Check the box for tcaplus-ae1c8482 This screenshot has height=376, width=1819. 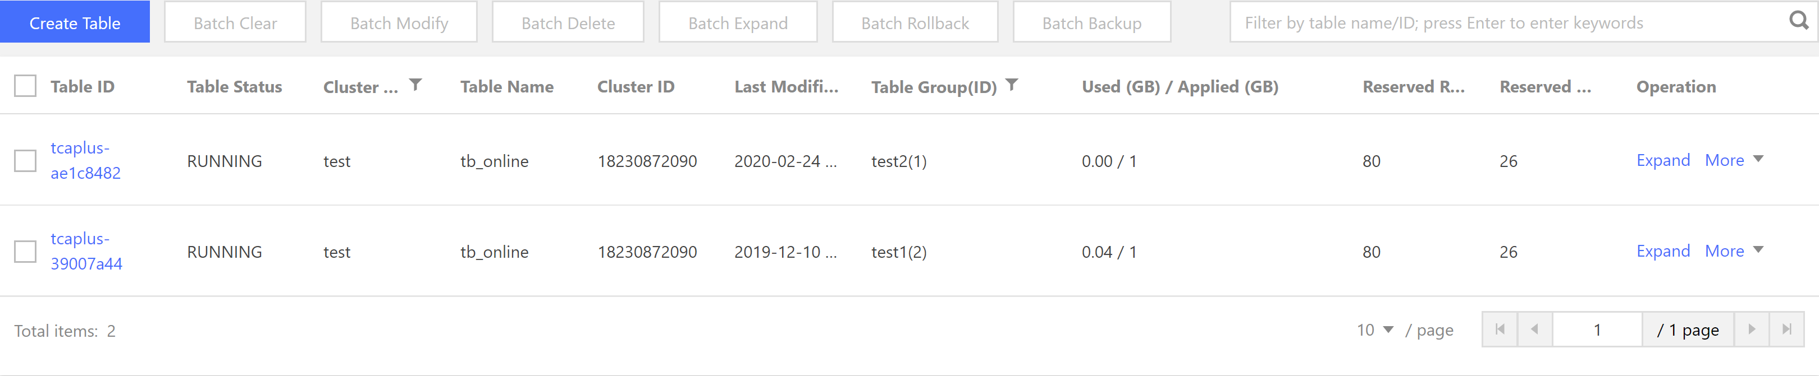point(25,161)
